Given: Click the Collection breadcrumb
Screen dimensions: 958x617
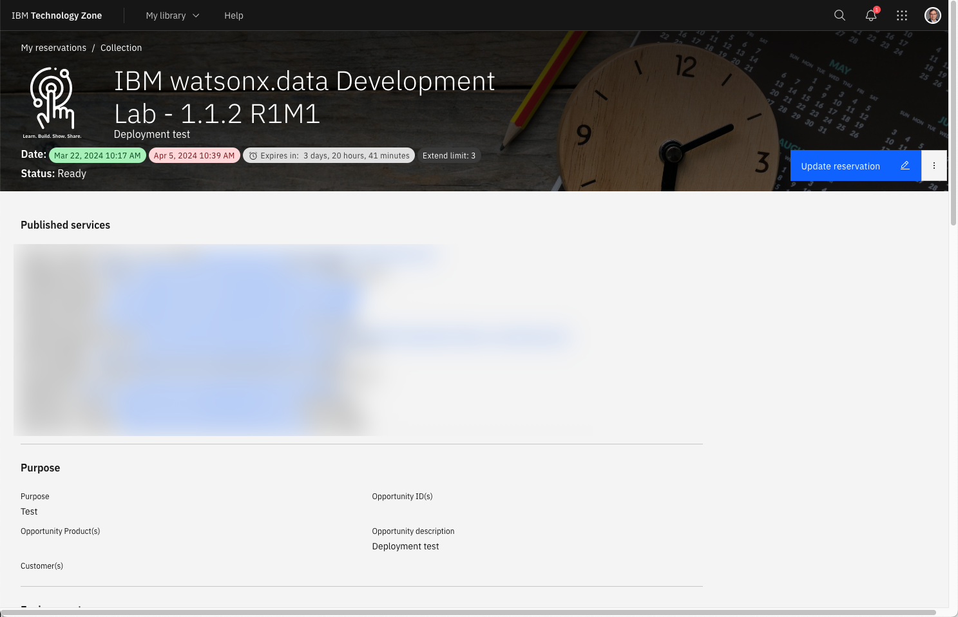Looking at the screenshot, I should [121, 48].
